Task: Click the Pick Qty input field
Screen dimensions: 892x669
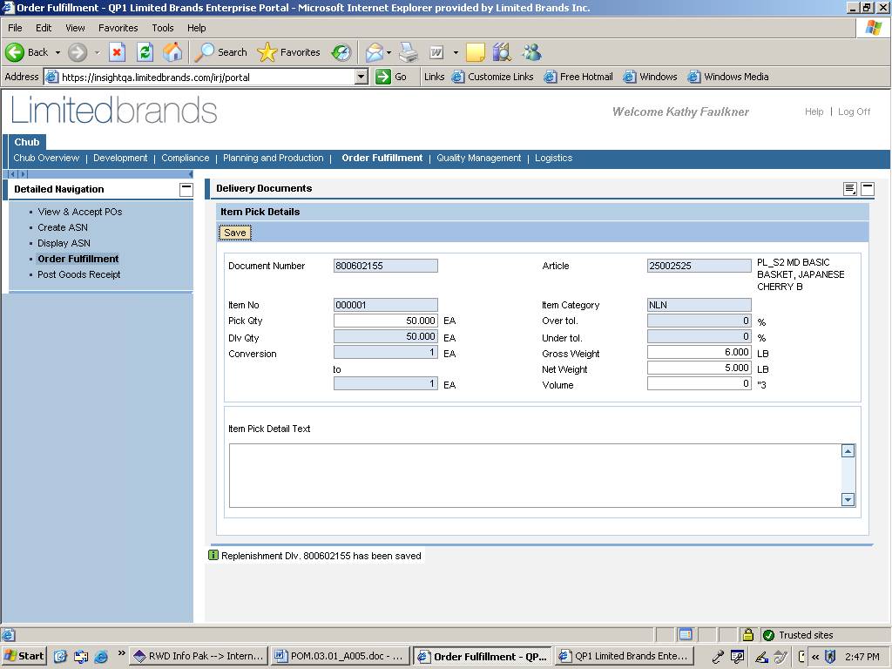Action: click(x=386, y=321)
